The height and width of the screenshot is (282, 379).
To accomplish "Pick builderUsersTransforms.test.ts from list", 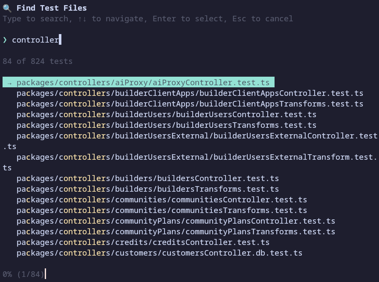I will 166,125.
